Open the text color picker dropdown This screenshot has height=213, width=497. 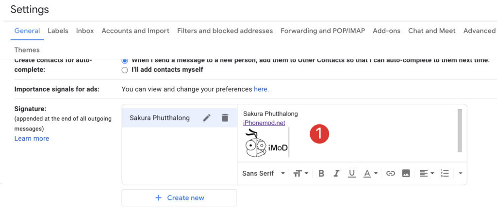[370, 173]
